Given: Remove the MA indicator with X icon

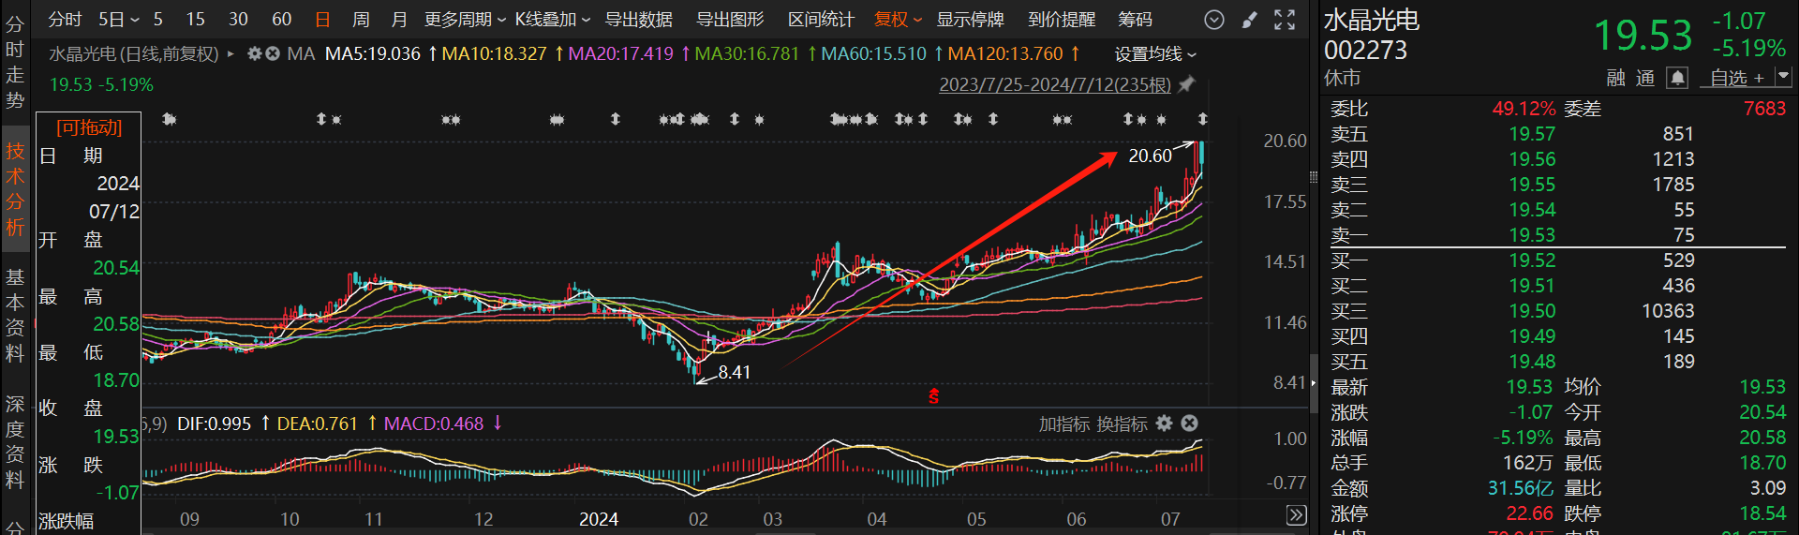Looking at the screenshot, I should click(273, 54).
